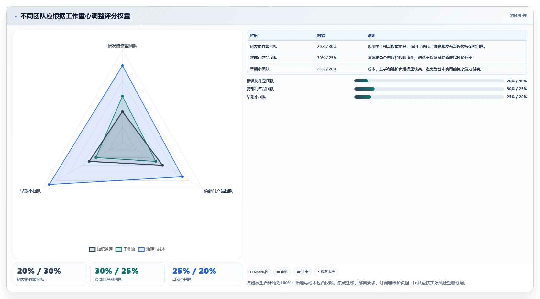Viewport: 540px width, 299px height.
Task: Click the 维度 column header
Action: [x=254, y=36]
